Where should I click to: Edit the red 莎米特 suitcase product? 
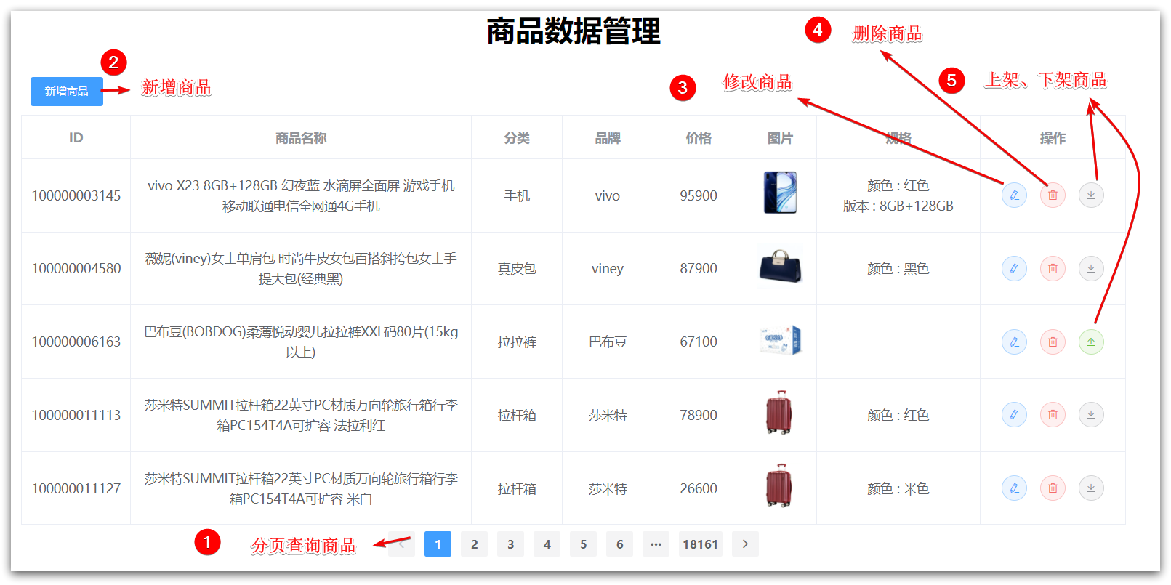pyautogui.click(x=1014, y=415)
